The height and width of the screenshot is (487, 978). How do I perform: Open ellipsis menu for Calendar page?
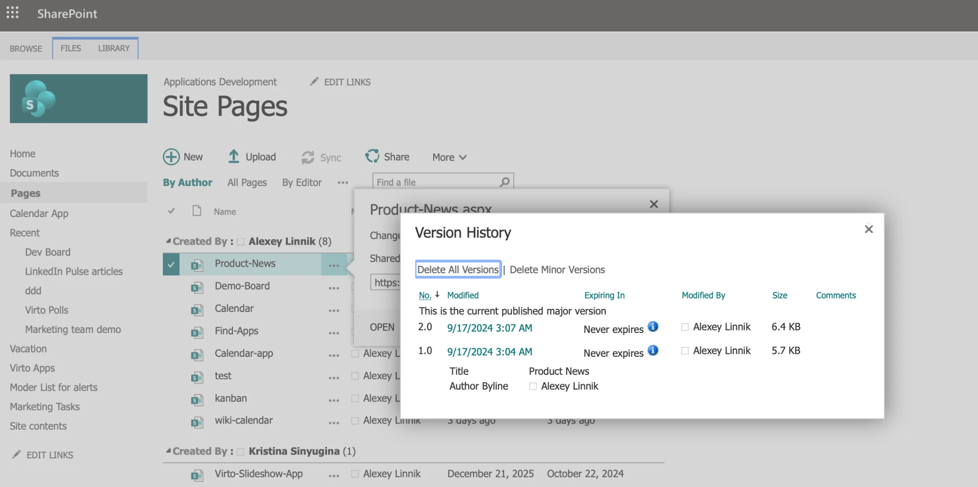click(334, 310)
